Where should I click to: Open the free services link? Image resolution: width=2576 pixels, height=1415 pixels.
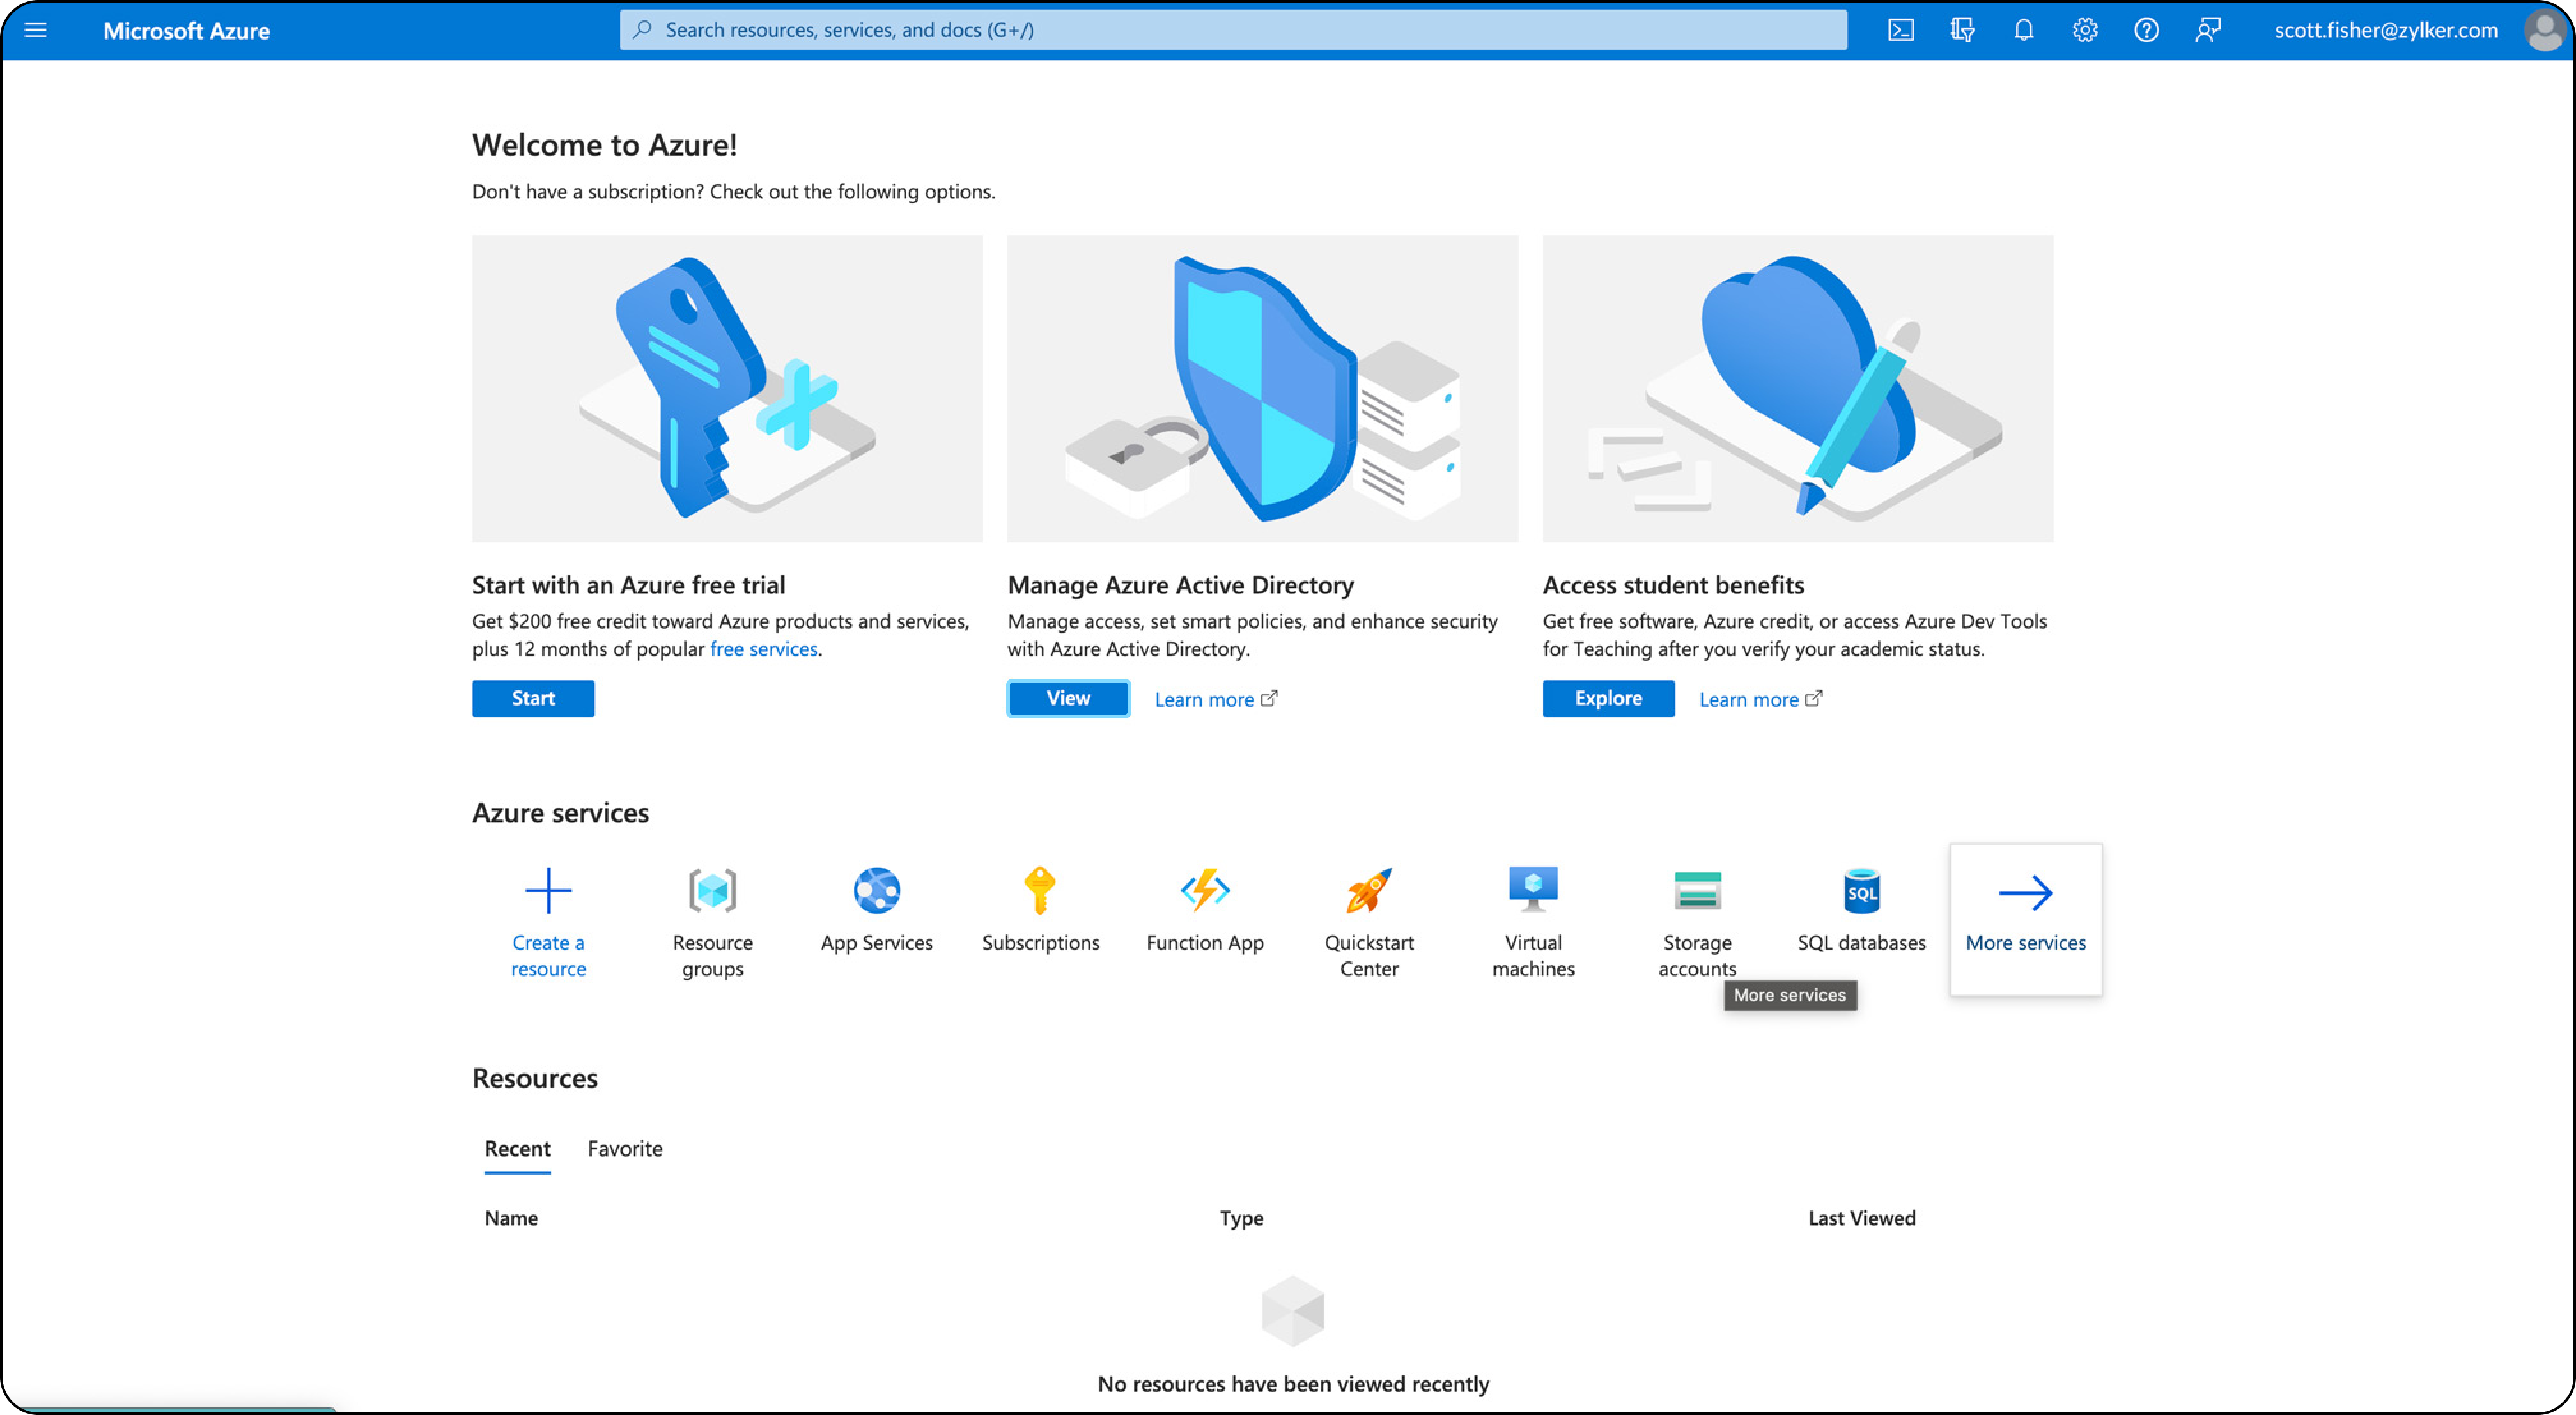click(x=764, y=649)
